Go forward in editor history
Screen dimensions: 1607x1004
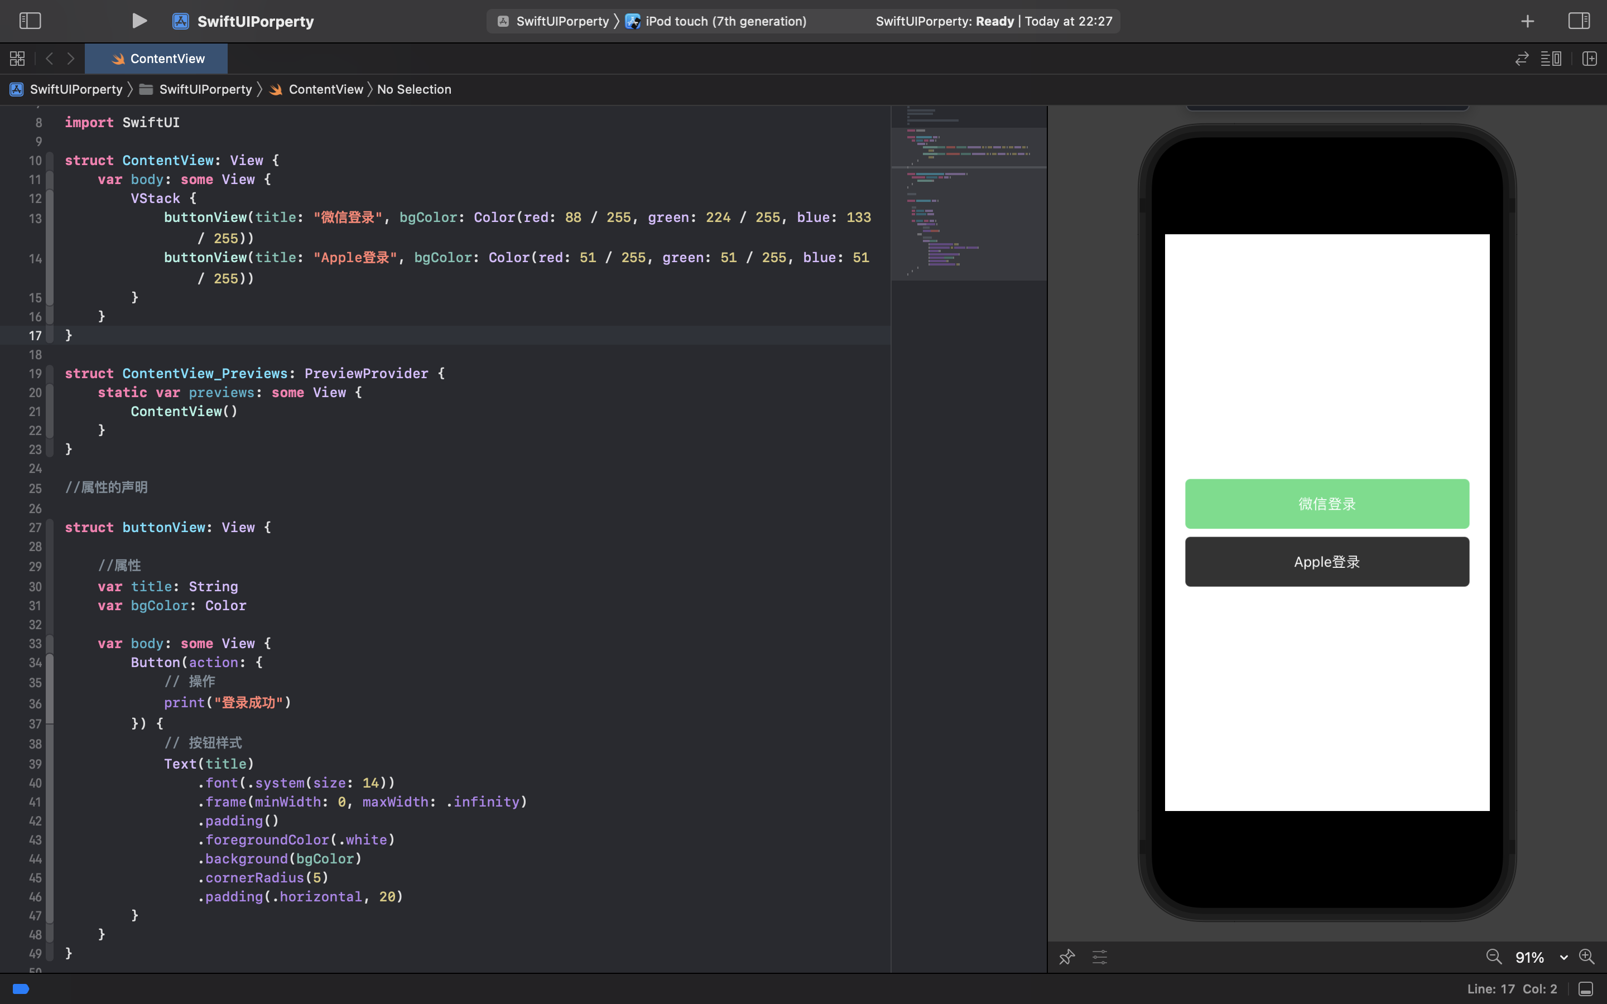tap(70, 59)
